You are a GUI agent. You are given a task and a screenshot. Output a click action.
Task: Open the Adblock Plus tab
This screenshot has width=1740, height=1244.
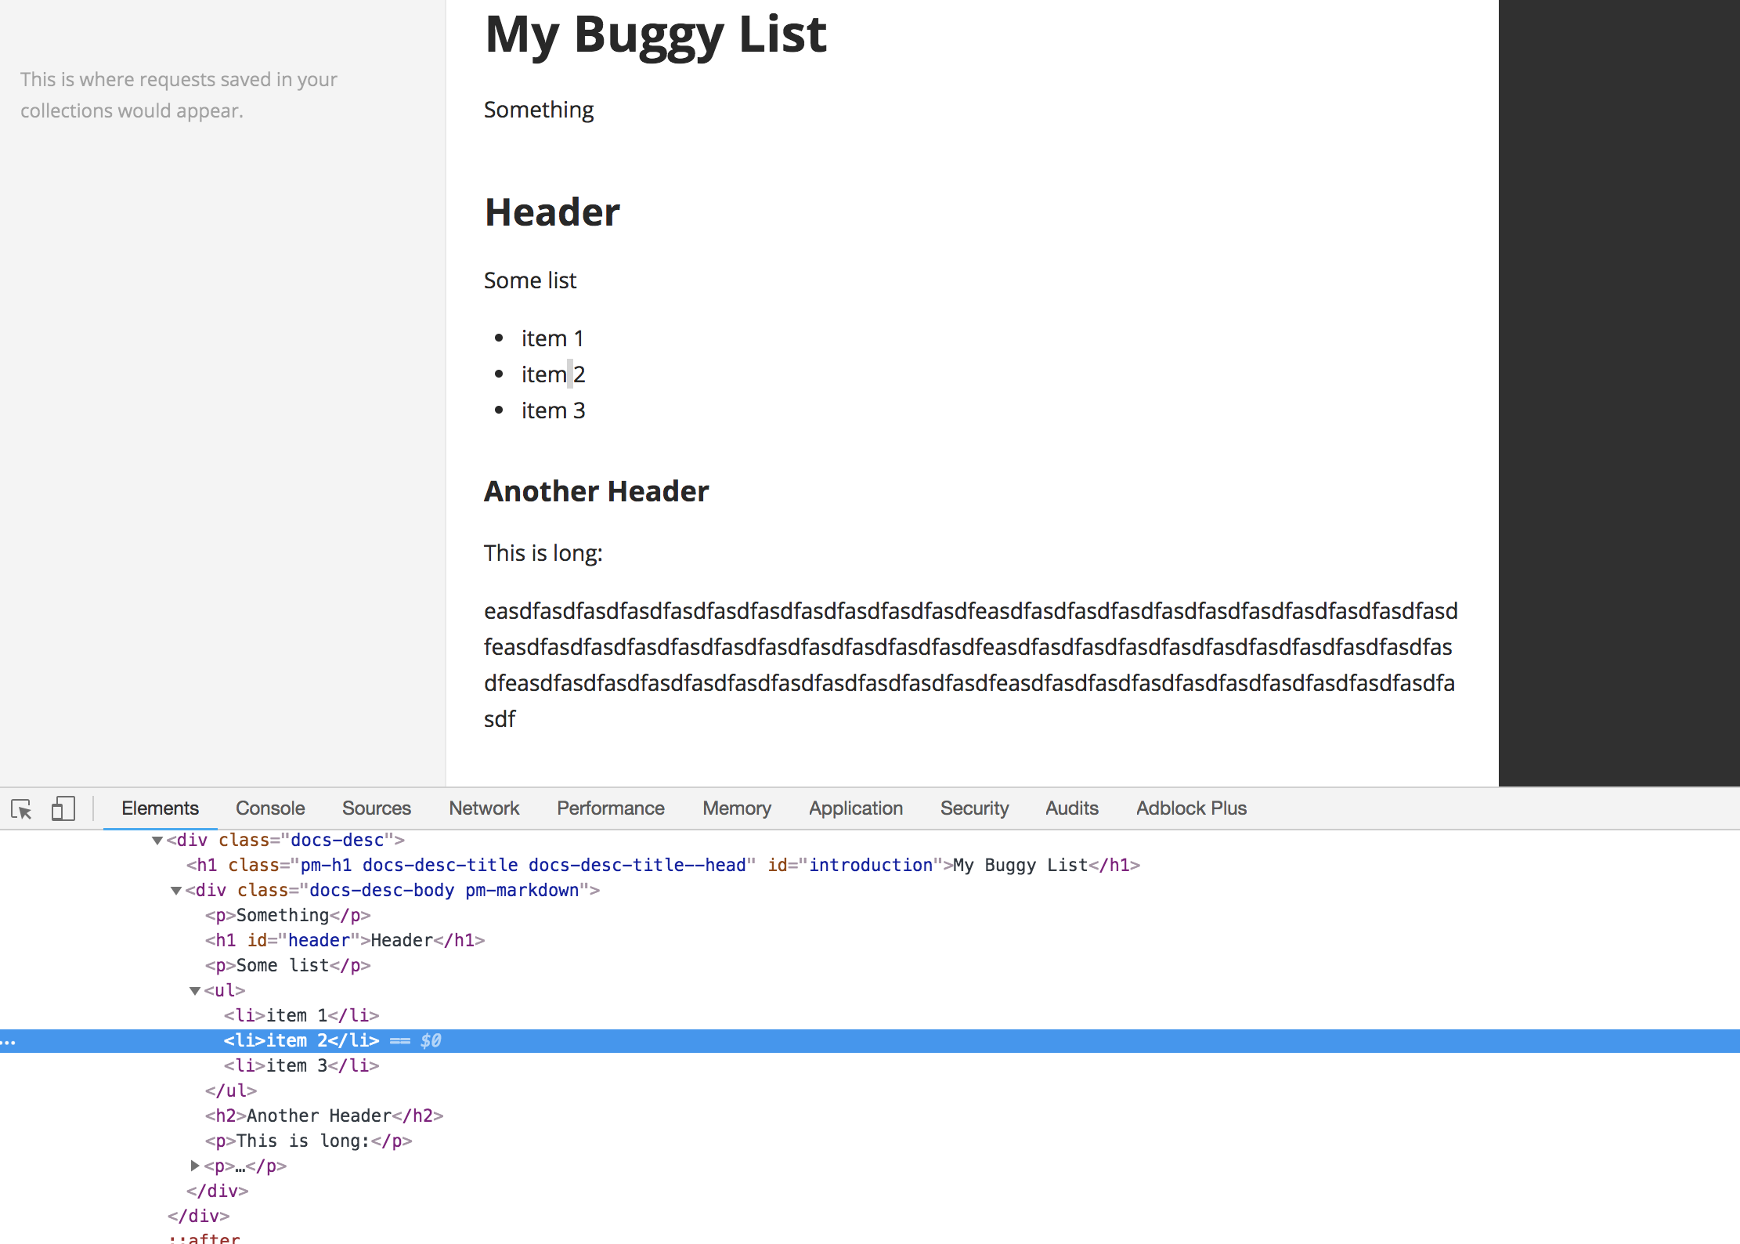[1191, 808]
